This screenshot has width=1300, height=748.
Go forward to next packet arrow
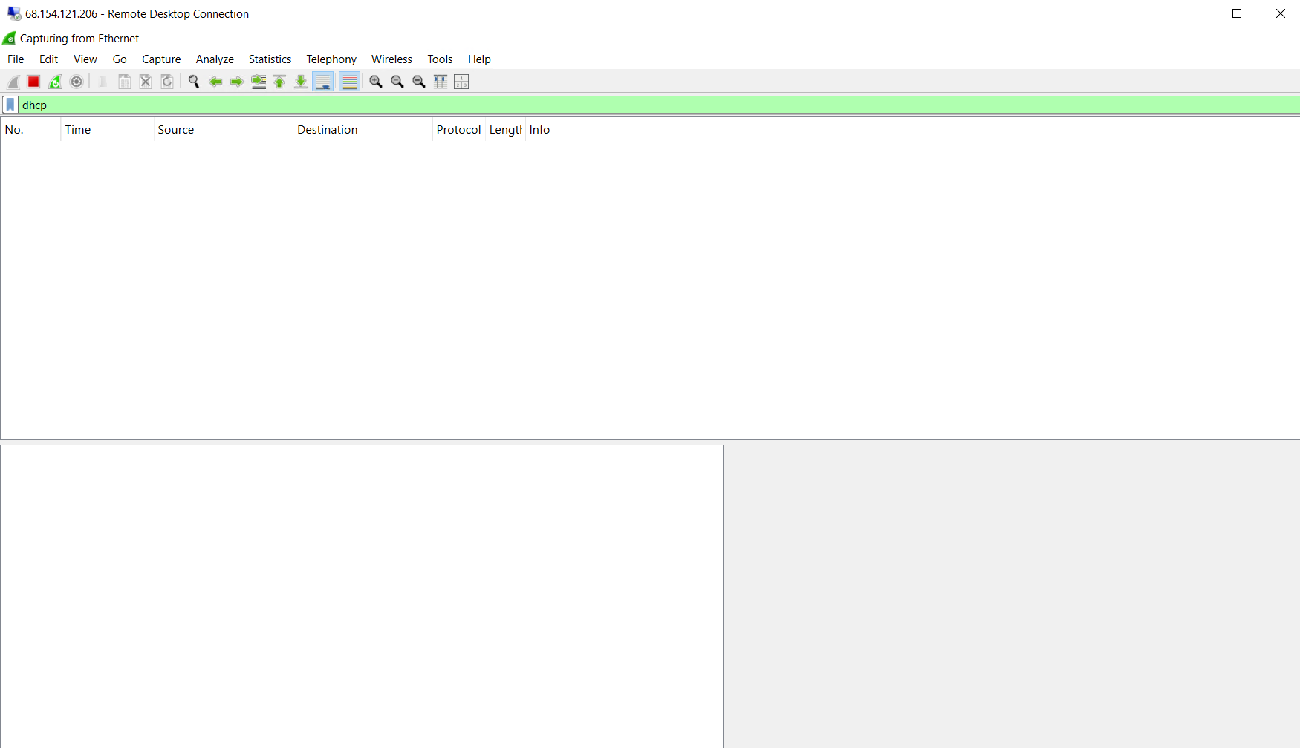click(236, 82)
